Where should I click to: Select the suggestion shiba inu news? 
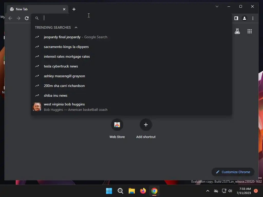click(131, 95)
